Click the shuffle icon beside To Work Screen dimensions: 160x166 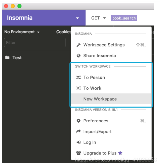78,88
